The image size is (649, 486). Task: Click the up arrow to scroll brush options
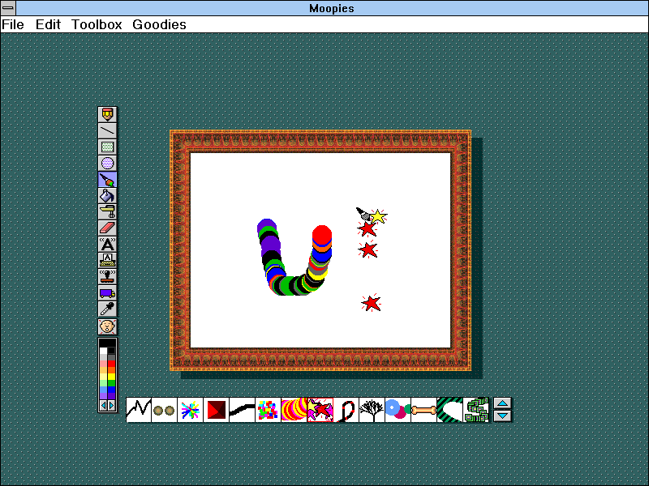(x=503, y=404)
